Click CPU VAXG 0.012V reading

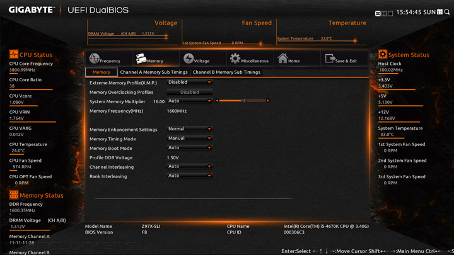click(x=16, y=135)
